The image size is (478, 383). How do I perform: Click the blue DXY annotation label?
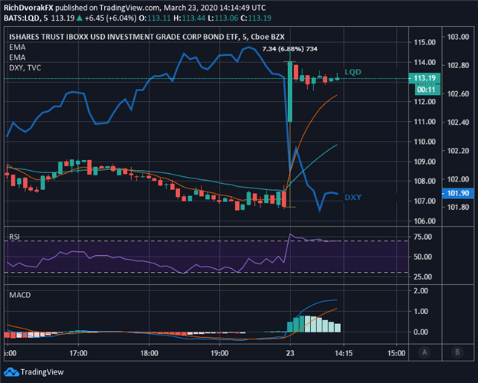352,198
